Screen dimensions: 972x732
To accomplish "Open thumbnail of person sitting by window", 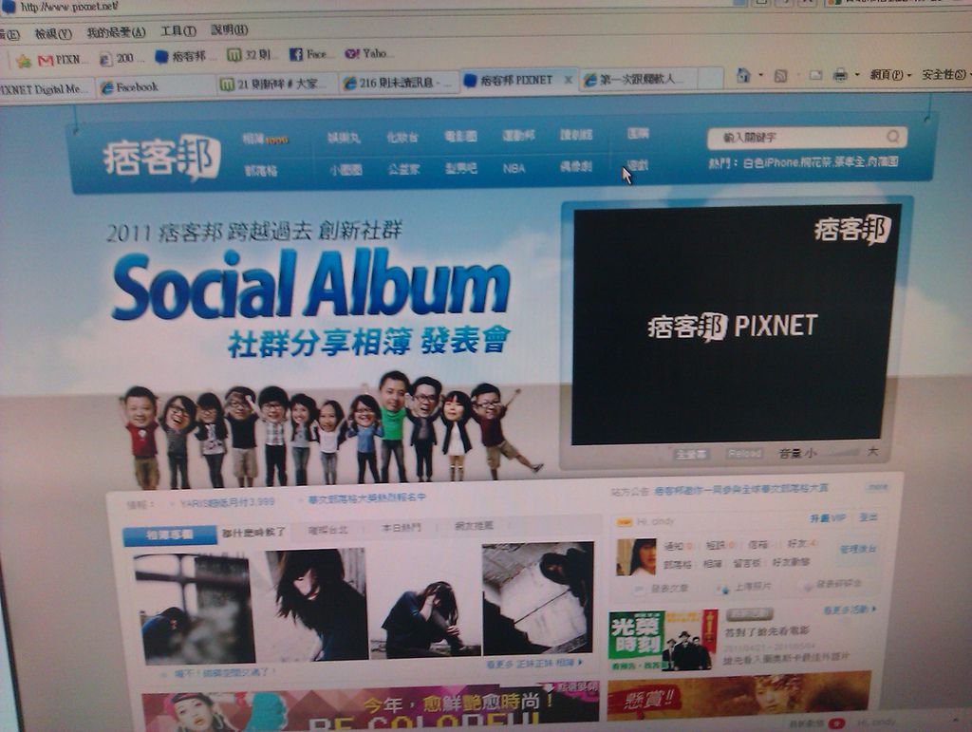I will (194, 609).
